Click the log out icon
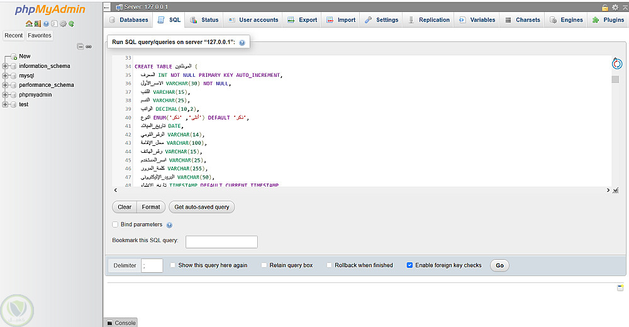Viewport: 629px width, 327px height. tap(38, 24)
